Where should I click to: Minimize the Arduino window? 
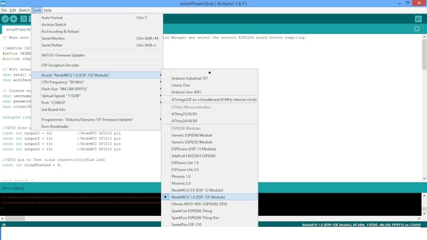coord(399,3)
